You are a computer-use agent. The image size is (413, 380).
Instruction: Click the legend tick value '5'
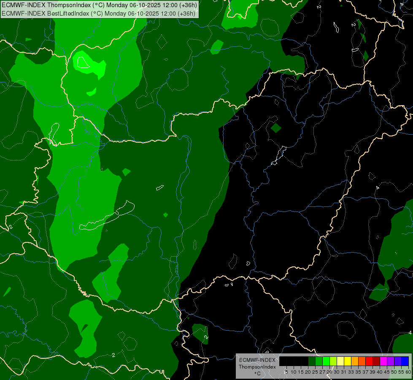(x=286, y=372)
